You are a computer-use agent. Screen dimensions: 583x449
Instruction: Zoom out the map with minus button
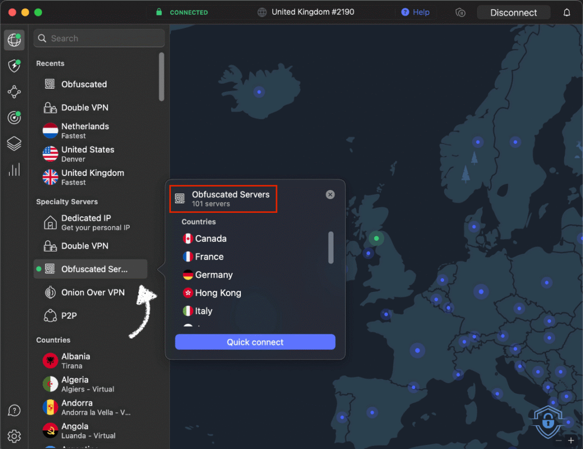point(559,441)
